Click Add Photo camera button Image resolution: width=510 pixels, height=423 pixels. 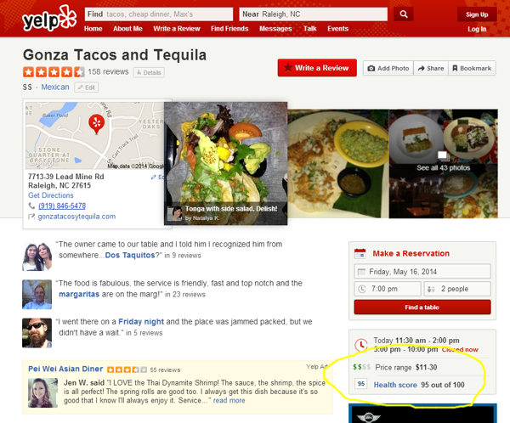click(388, 68)
